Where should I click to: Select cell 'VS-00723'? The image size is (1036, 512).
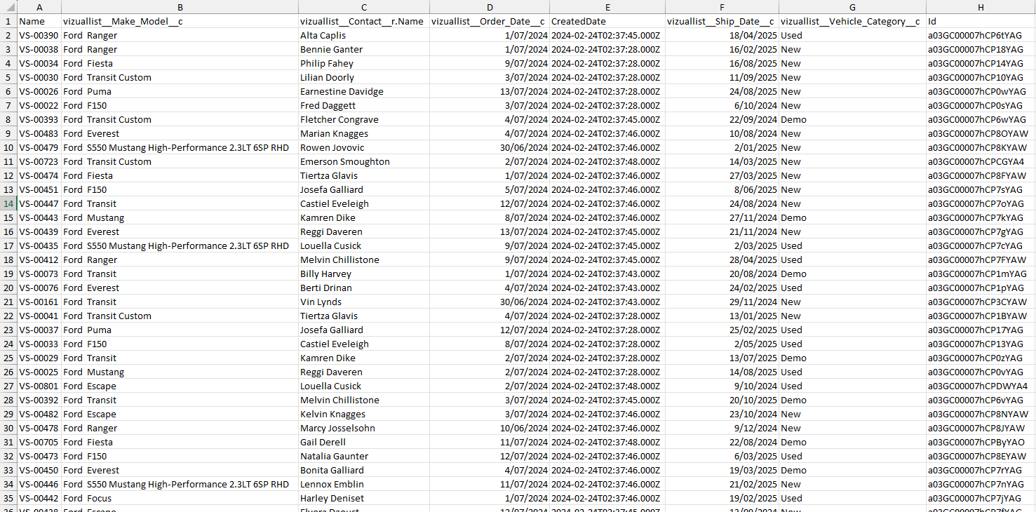pyautogui.click(x=39, y=161)
